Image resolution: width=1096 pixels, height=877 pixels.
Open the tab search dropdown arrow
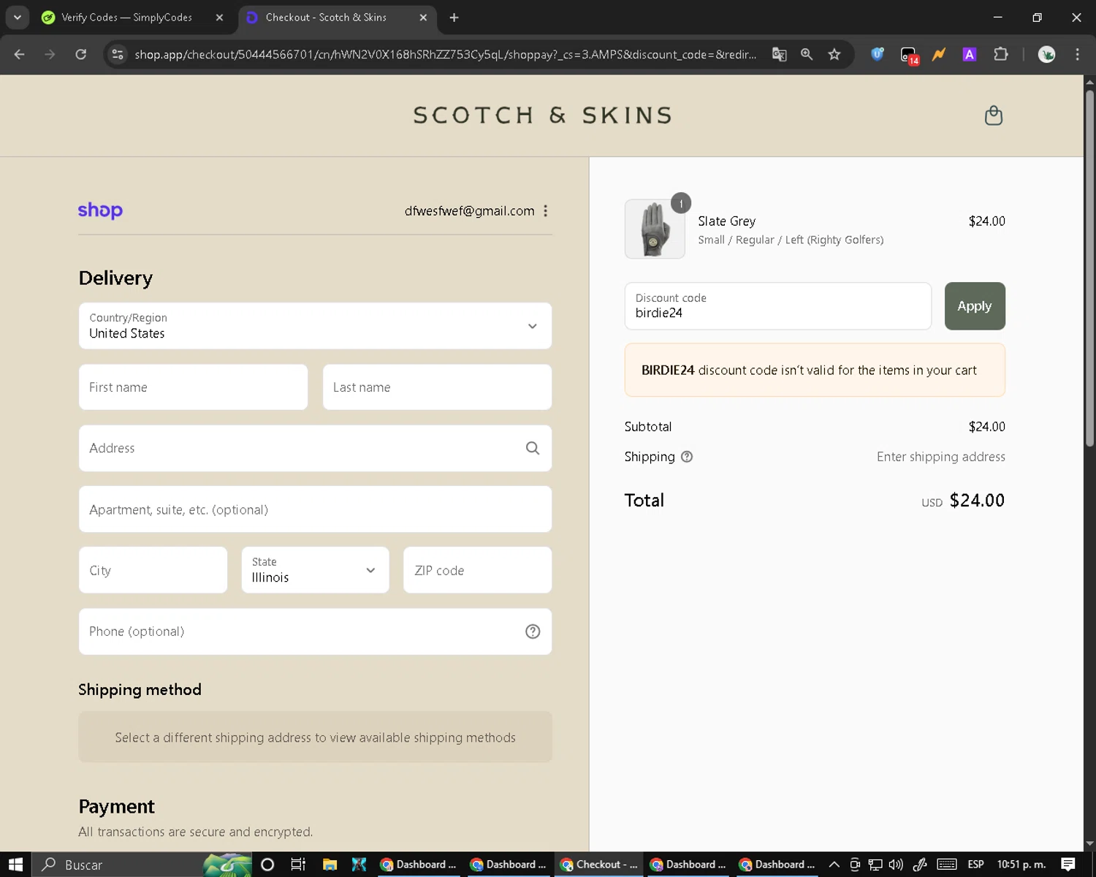[17, 18]
